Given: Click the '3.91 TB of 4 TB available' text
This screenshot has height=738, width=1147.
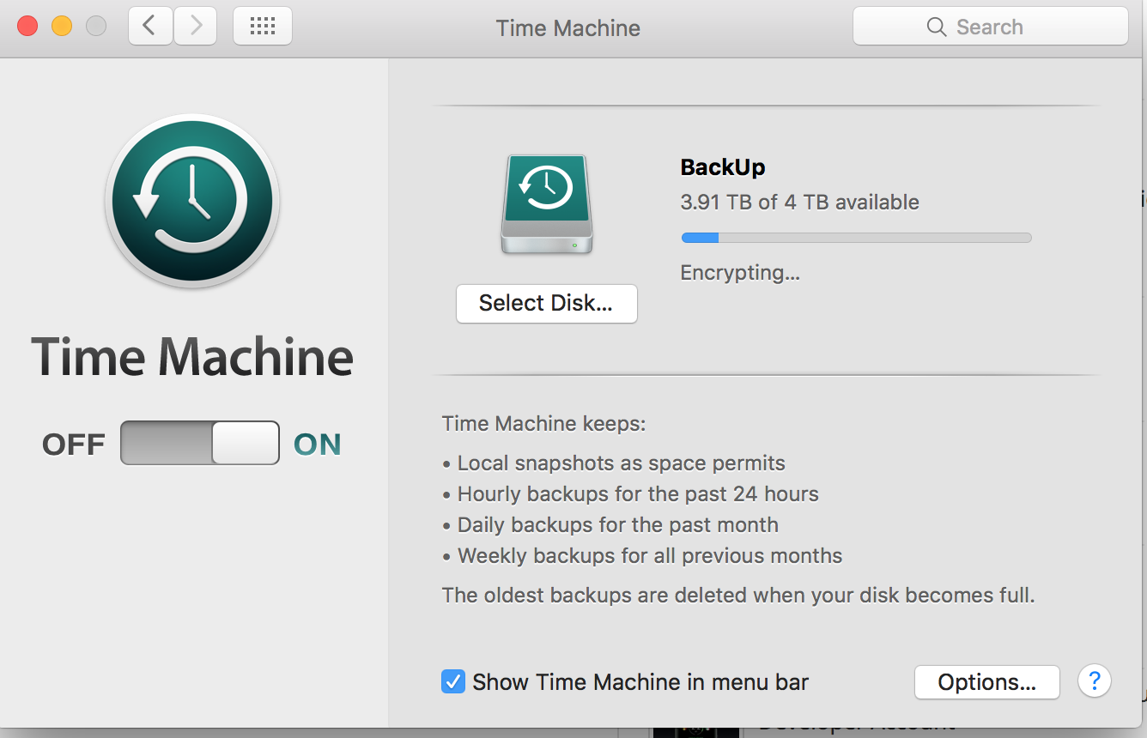Looking at the screenshot, I should 800,203.
